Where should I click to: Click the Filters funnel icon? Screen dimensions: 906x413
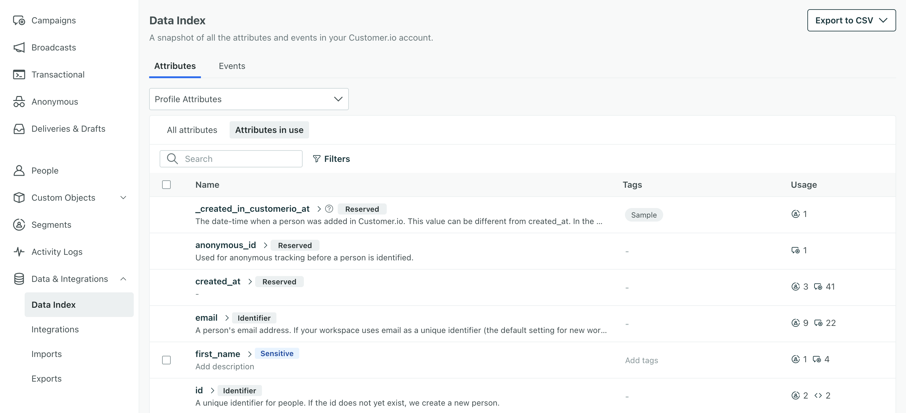click(x=316, y=159)
